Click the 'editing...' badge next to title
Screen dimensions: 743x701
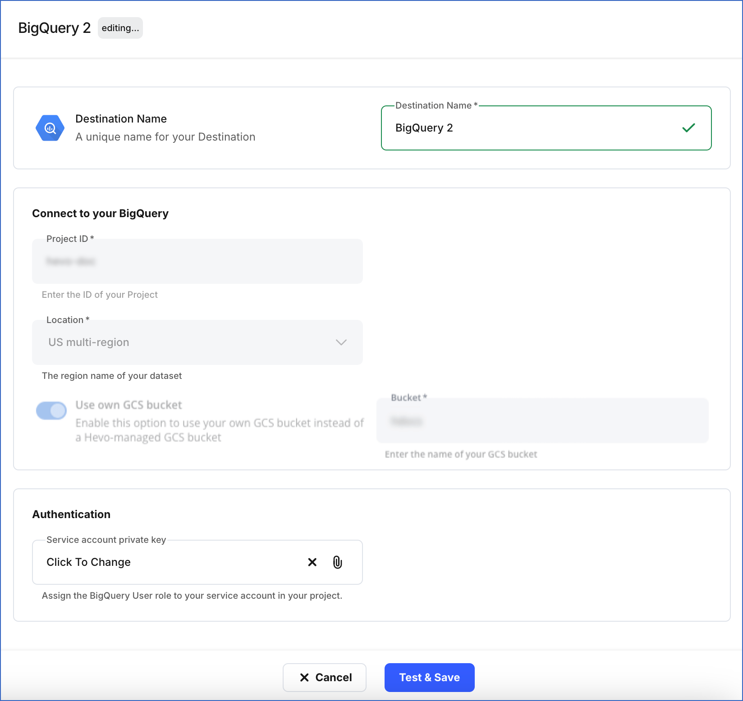point(120,28)
